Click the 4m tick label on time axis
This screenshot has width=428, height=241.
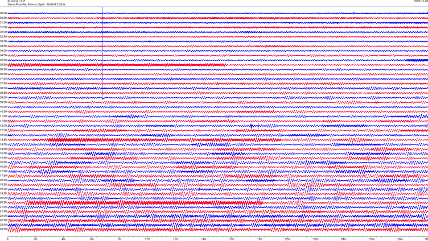coord(64,239)
